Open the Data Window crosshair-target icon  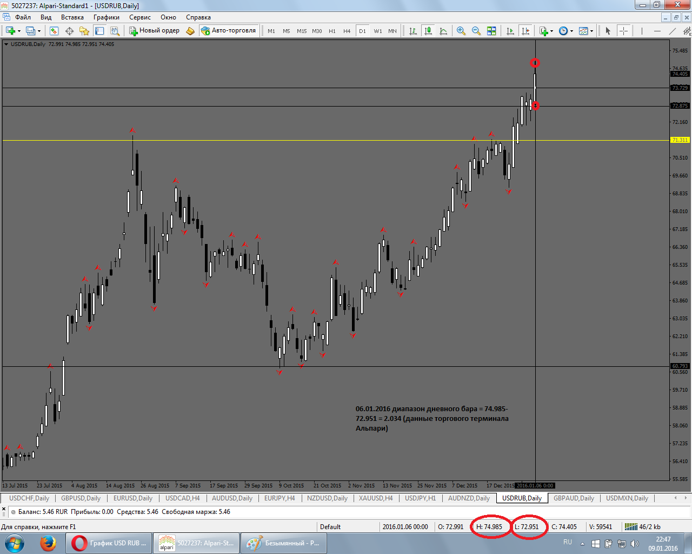69,31
